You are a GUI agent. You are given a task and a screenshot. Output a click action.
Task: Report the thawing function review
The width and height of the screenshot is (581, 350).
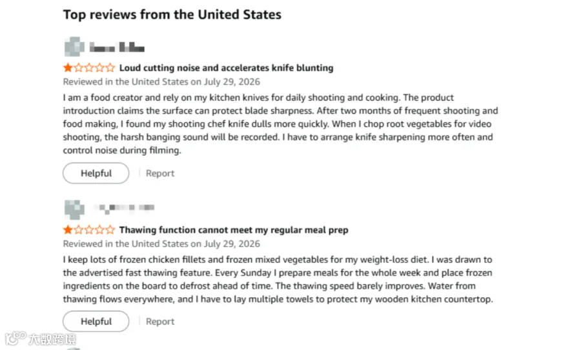click(x=159, y=321)
